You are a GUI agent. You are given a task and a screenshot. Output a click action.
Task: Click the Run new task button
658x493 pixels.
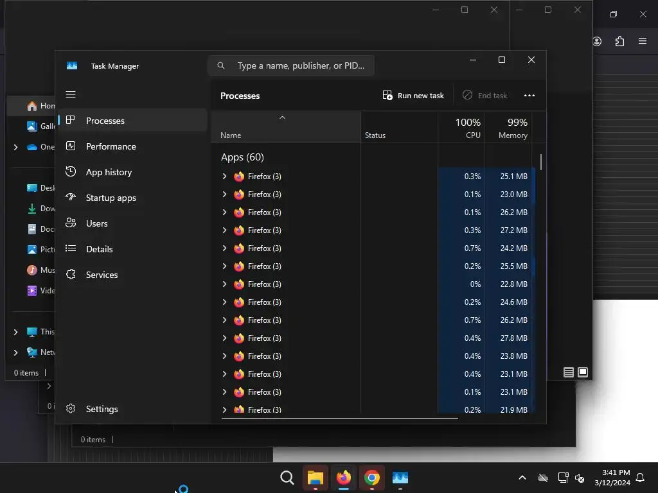coord(413,96)
